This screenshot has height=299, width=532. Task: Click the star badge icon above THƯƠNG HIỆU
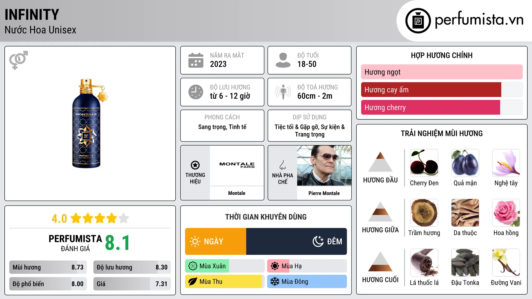pyautogui.click(x=195, y=165)
